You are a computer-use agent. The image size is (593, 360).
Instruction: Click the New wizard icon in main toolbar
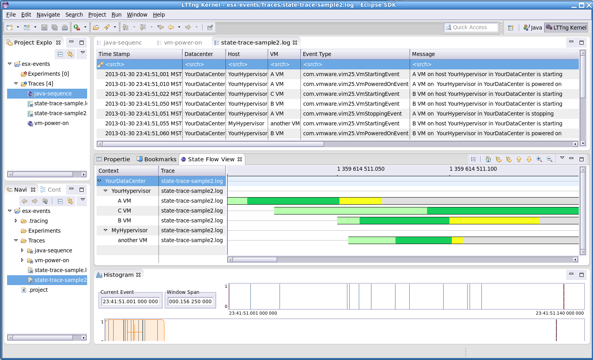(9, 27)
